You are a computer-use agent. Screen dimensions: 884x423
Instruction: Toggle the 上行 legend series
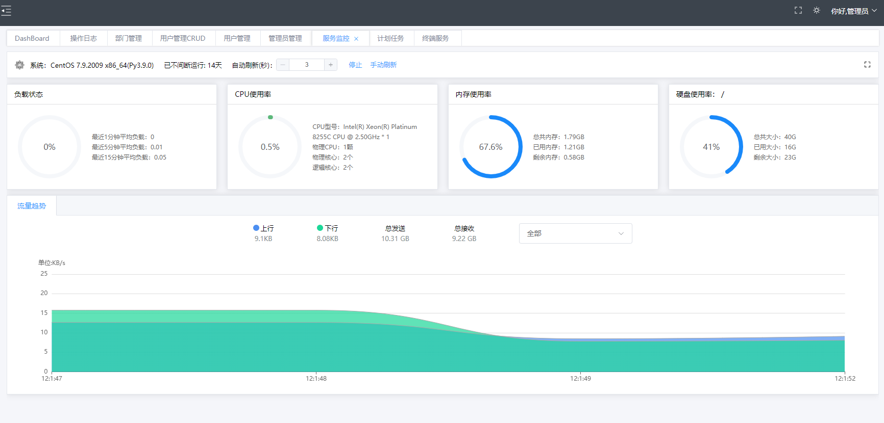263,228
